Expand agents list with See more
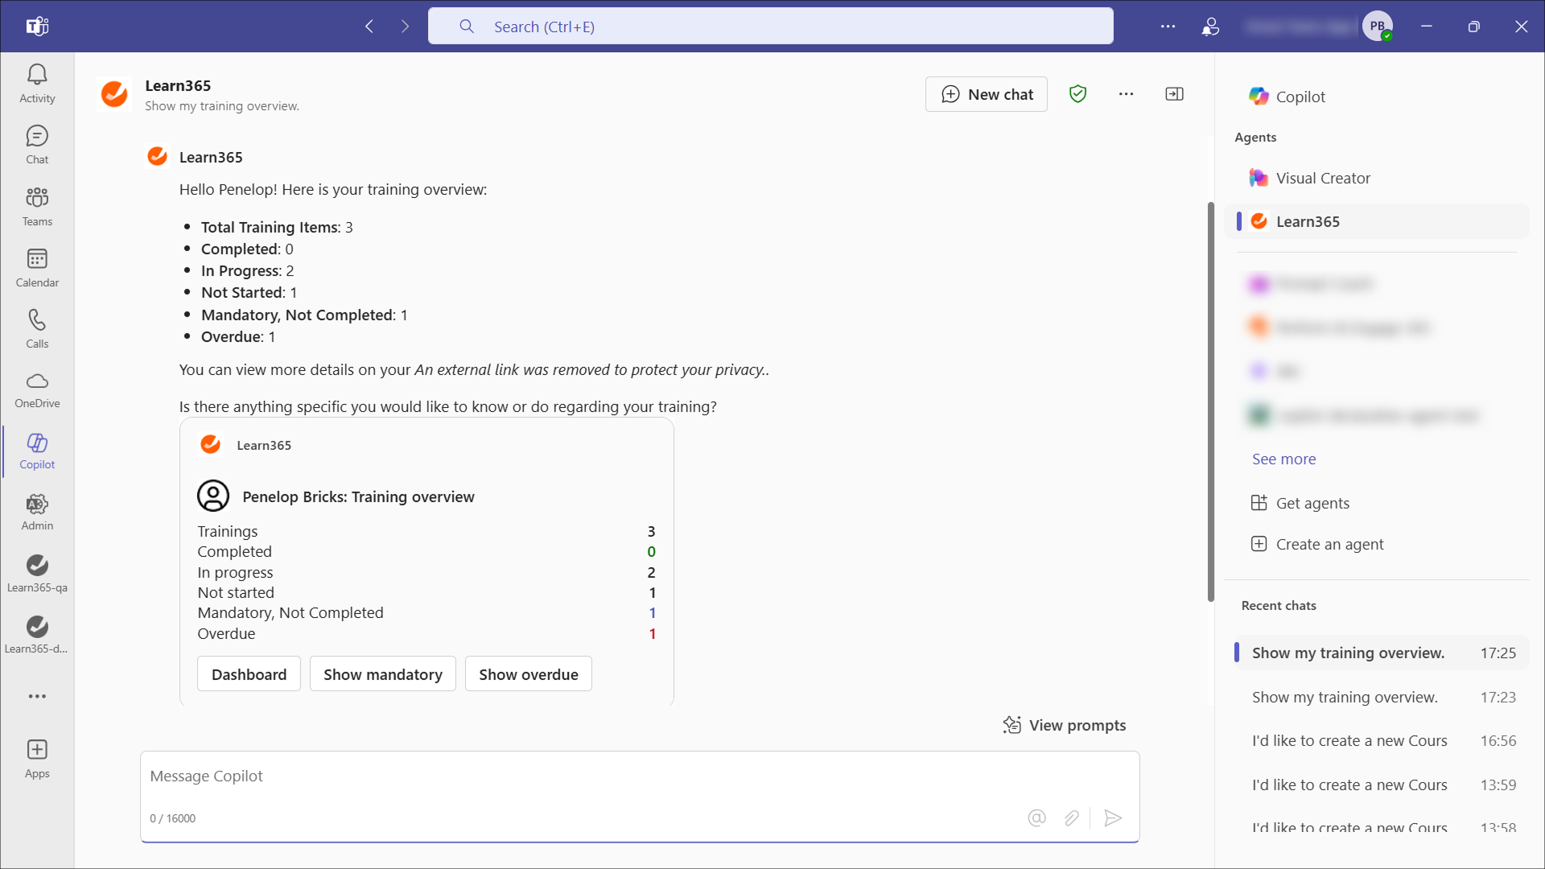Image resolution: width=1545 pixels, height=869 pixels. click(1283, 459)
